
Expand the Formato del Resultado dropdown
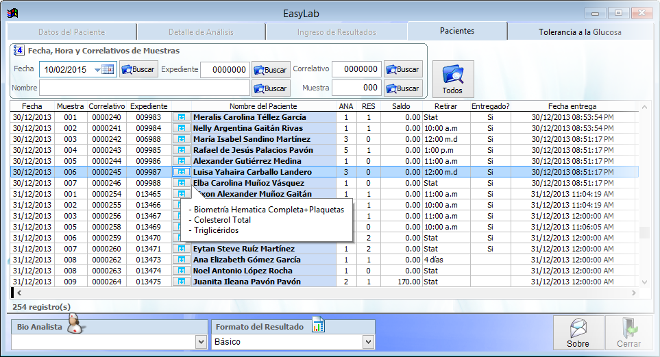pos(368,341)
